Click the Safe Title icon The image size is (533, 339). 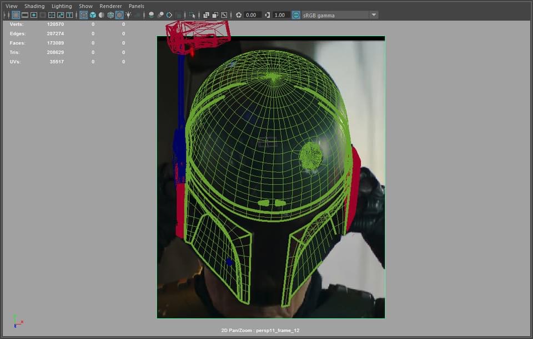tap(69, 15)
